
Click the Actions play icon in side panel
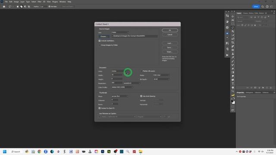[227, 55]
